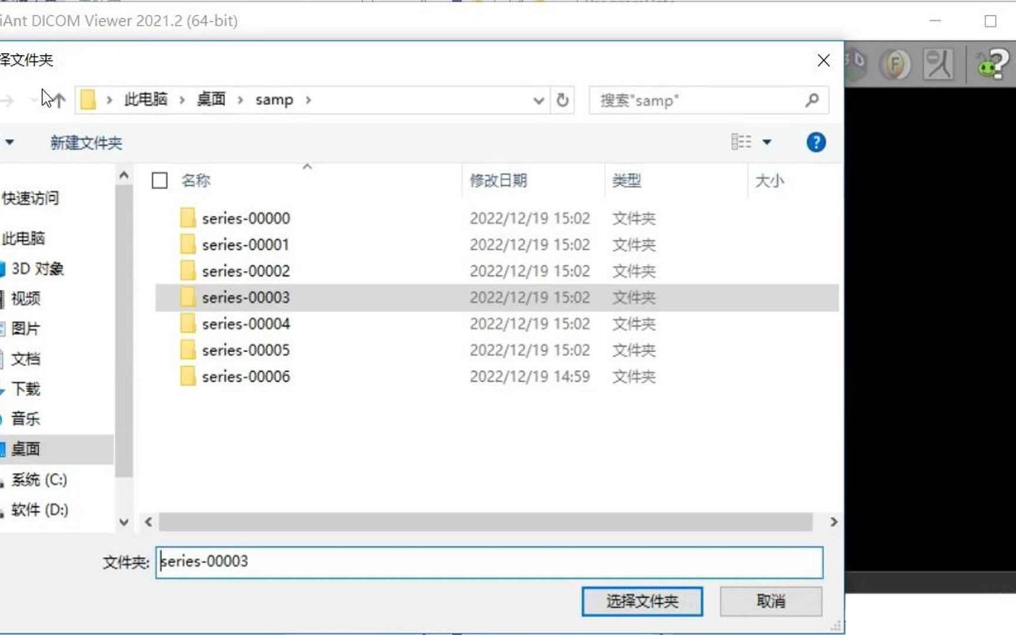
Task: Click navigation pane scroll down arrow
Action: pyautogui.click(x=123, y=522)
